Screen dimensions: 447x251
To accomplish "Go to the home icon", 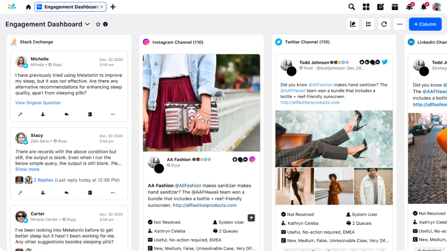I will point(28,7).
